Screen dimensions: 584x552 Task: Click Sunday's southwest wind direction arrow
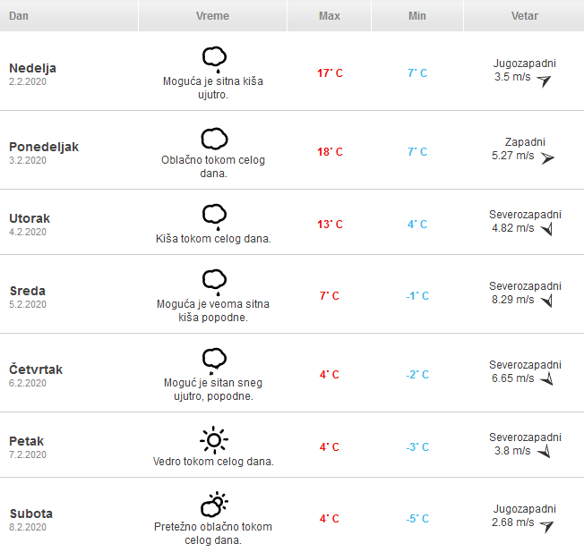pyautogui.click(x=544, y=80)
